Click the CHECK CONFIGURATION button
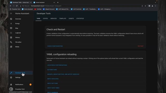Viewport: 166px width, 93px height. [x=55, y=46]
